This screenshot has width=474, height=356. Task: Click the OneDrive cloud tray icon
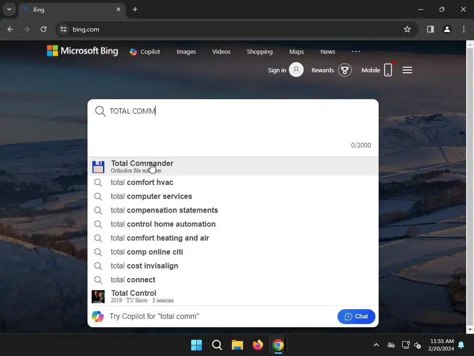pyautogui.click(x=391, y=345)
